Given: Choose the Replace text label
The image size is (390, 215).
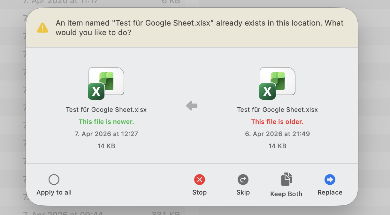Looking at the screenshot, I should pyautogui.click(x=330, y=192).
